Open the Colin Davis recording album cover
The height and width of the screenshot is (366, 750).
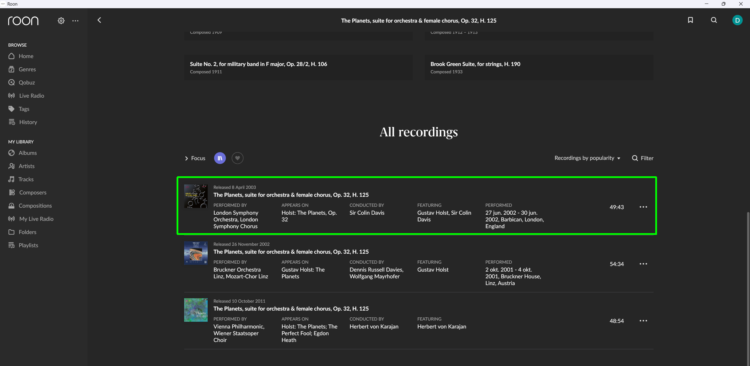pyautogui.click(x=196, y=196)
